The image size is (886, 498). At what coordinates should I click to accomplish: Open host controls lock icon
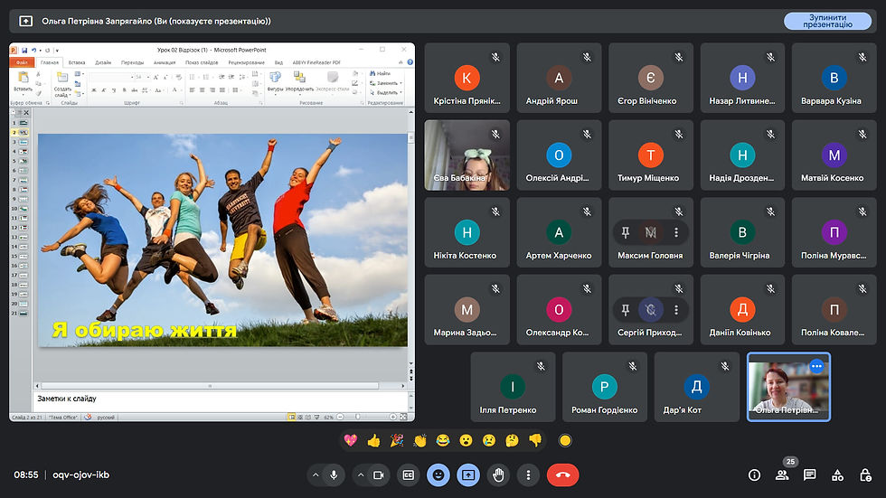(865, 475)
